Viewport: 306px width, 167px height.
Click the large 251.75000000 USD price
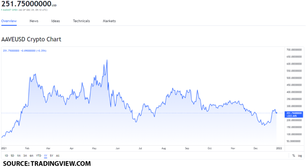[x=29, y=4]
